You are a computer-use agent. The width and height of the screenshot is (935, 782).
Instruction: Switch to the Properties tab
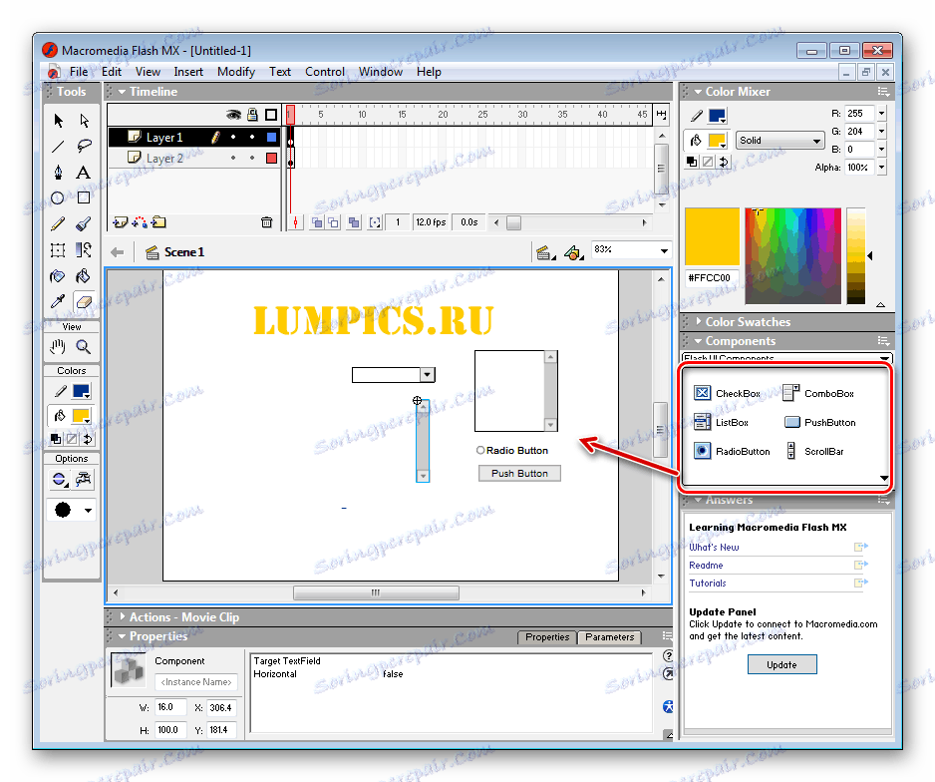click(x=547, y=637)
